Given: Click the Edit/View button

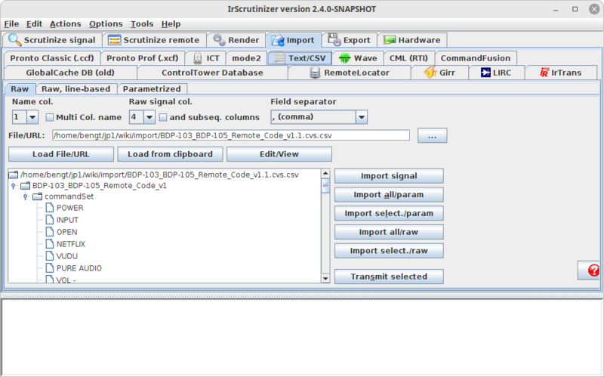Looking at the screenshot, I should (x=279, y=154).
